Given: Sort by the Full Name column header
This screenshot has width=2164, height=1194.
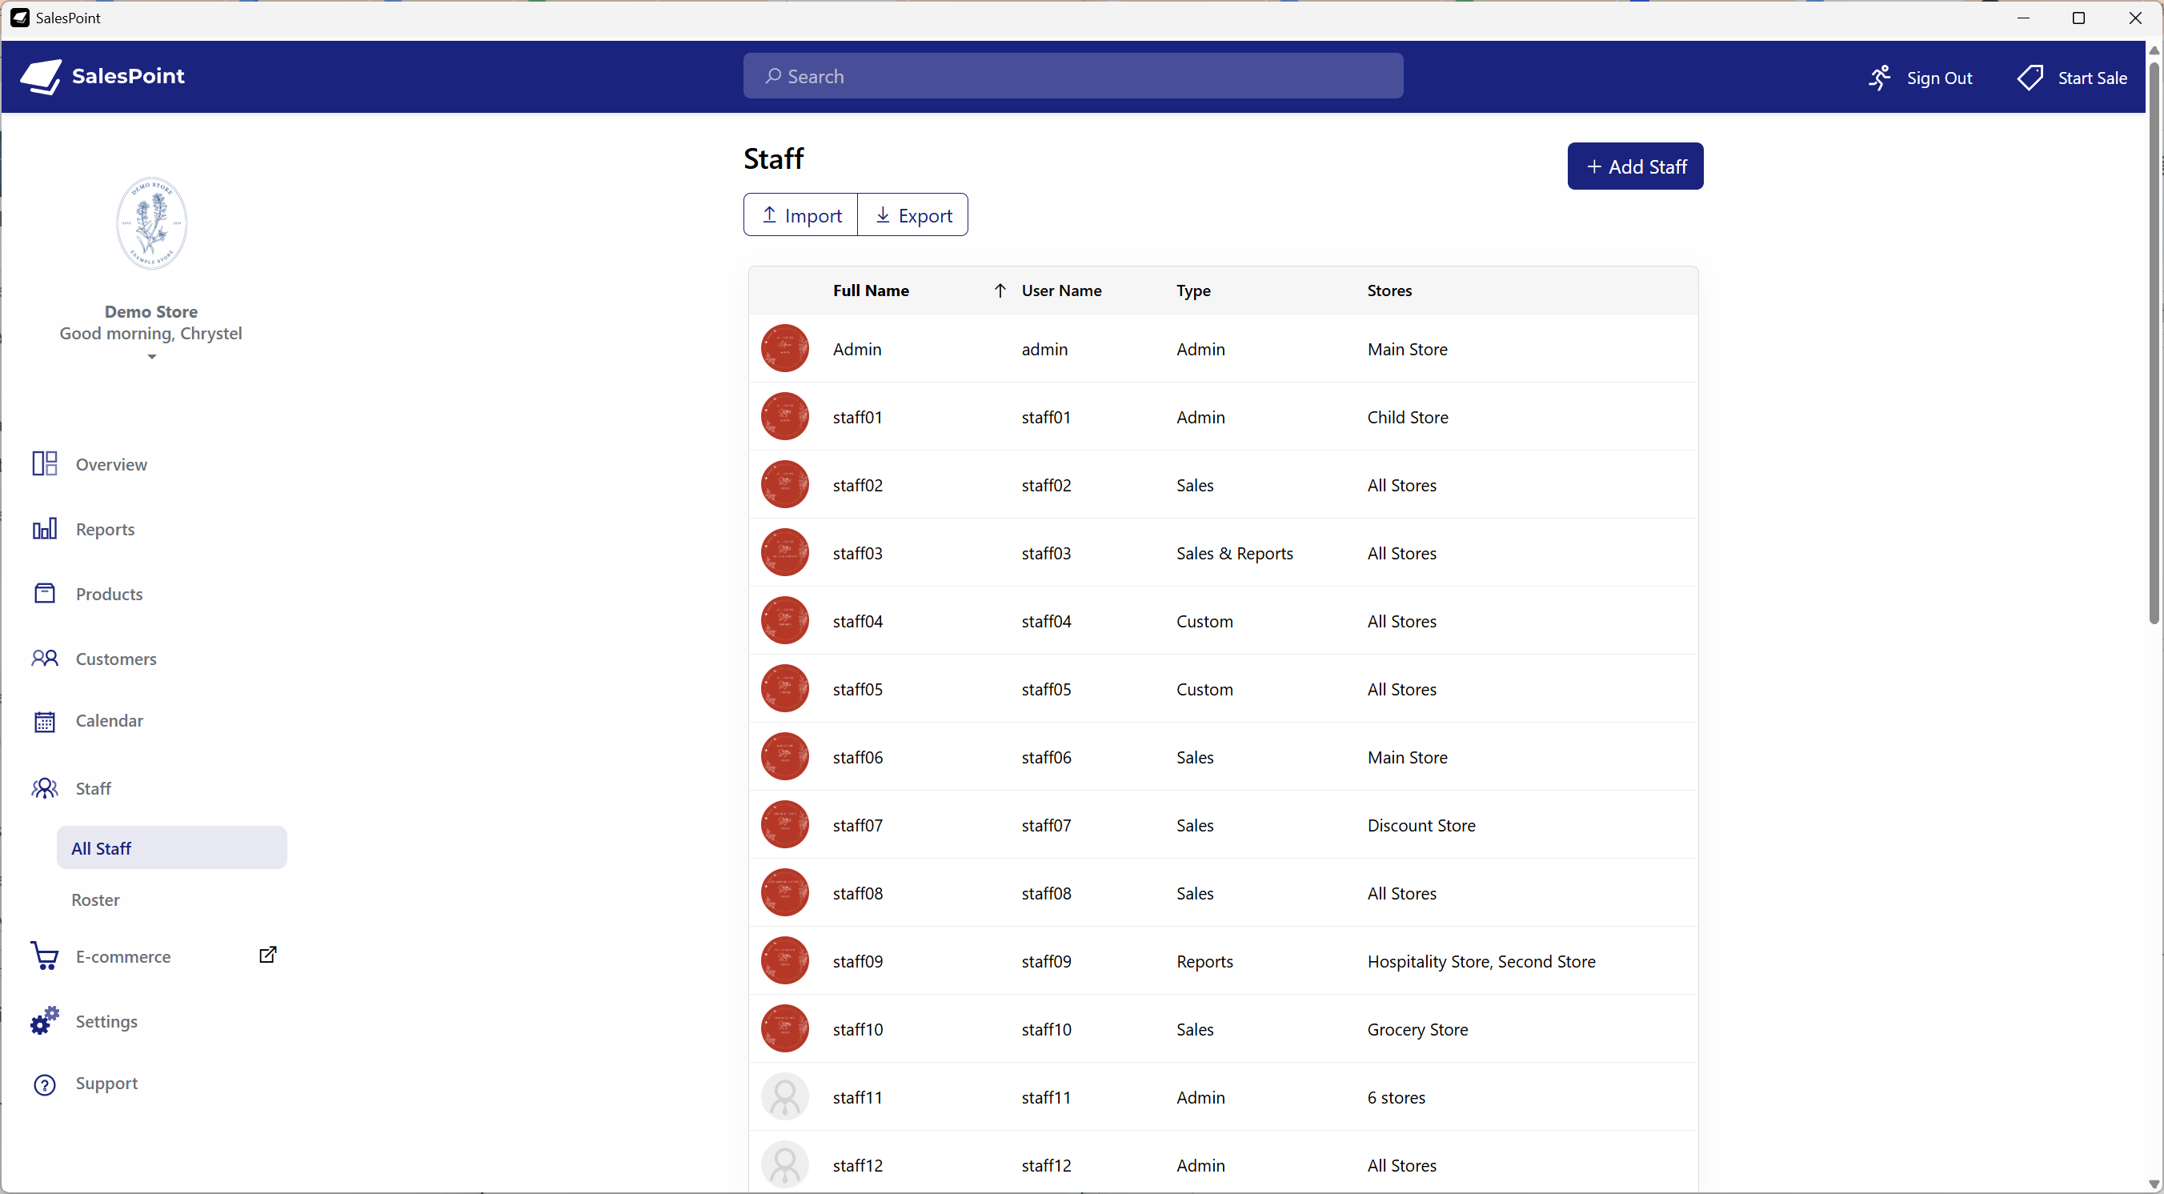Looking at the screenshot, I should 870,290.
